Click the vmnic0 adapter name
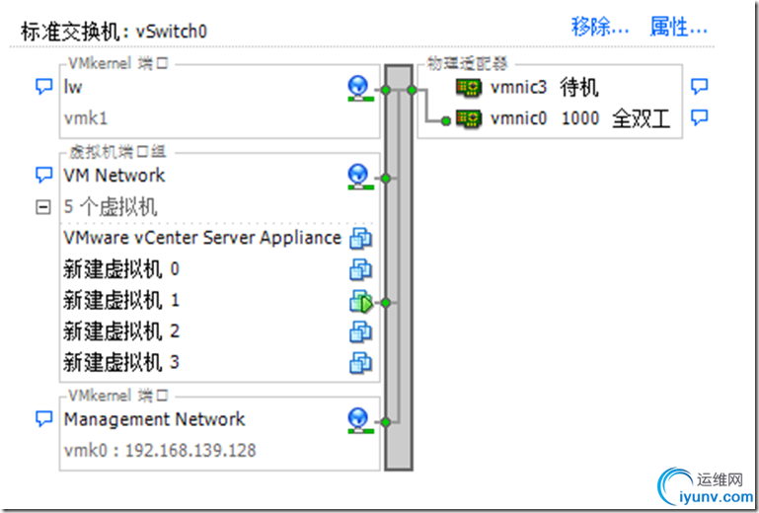The width and height of the screenshot is (759, 513). tap(518, 118)
